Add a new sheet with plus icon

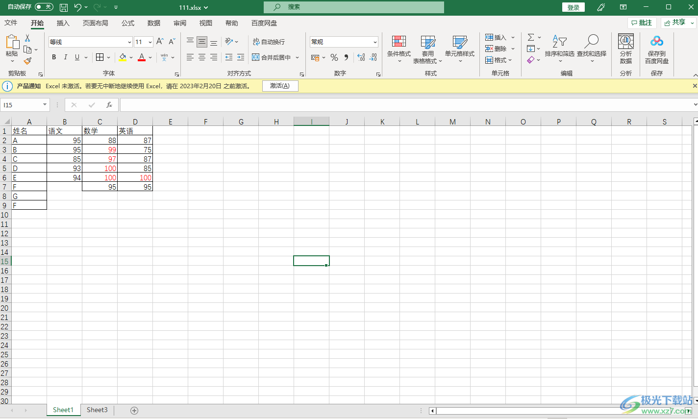coord(134,411)
